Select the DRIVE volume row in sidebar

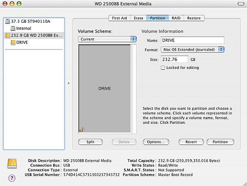[x=34, y=42]
